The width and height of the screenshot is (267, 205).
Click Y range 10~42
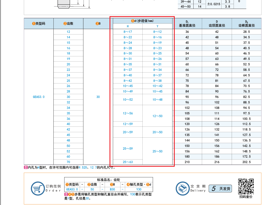tap(157, 86)
